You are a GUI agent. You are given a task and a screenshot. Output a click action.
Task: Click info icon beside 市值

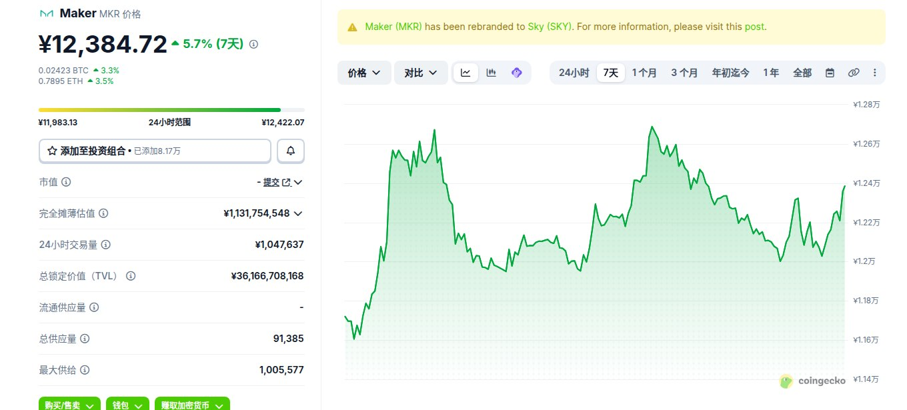[x=66, y=182]
